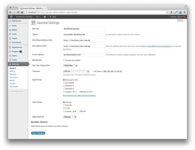This screenshot has width=195, height=150.
Task: Click the Posts pushpin icon in sidebar
Action: [x=10, y=25]
